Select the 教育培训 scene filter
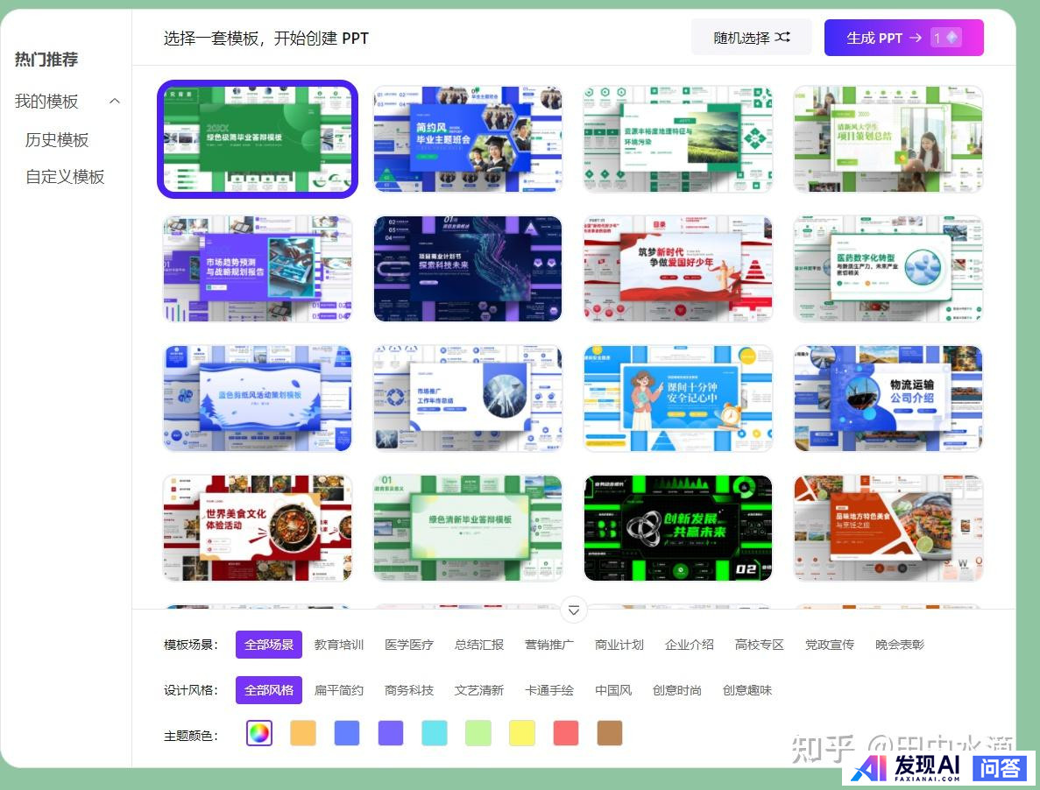The width and height of the screenshot is (1040, 790). click(x=339, y=645)
